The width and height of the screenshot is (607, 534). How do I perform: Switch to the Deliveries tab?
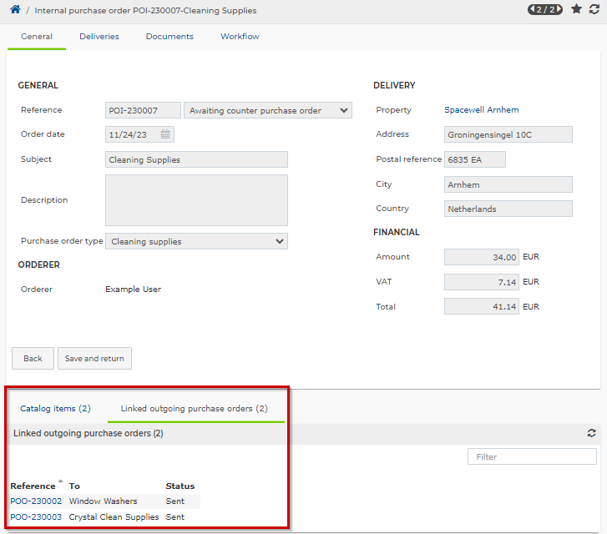(99, 37)
